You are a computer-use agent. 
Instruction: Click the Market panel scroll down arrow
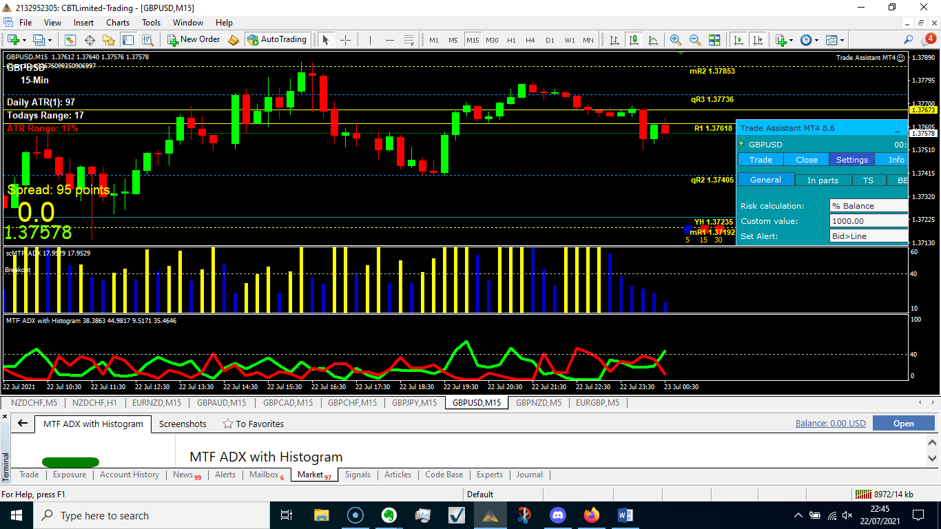coord(933,457)
